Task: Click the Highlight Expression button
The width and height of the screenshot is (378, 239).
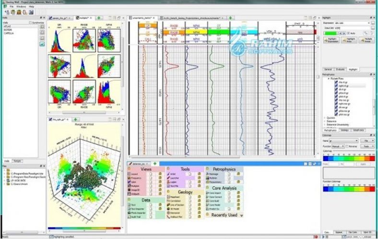Action: [x=331, y=40]
